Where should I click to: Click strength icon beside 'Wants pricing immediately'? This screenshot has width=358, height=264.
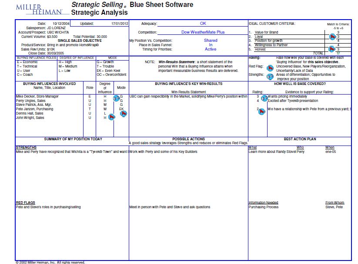(x=264, y=98)
